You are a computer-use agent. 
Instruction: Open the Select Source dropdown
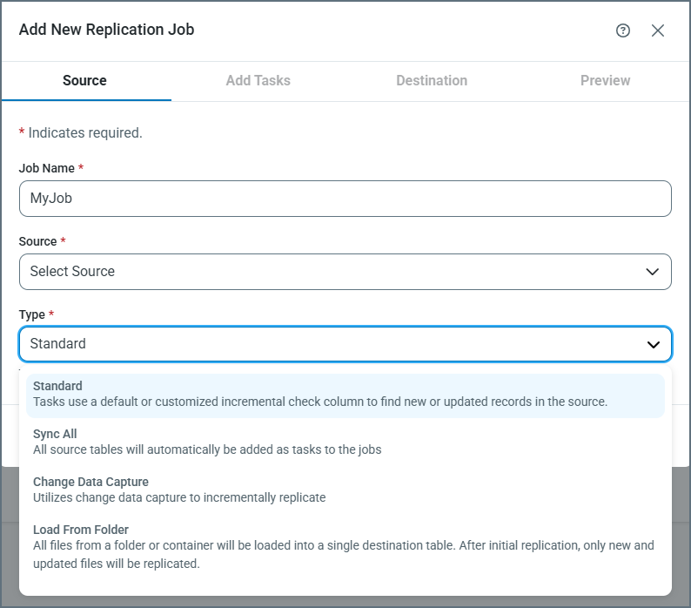(331, 272)
